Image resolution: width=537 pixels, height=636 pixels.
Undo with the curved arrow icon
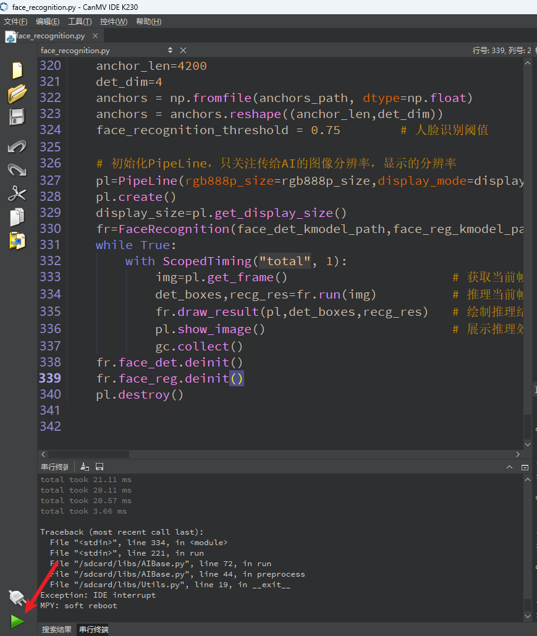click(x=17, y=146)
